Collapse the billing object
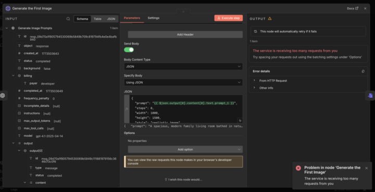 click(14, 76)
